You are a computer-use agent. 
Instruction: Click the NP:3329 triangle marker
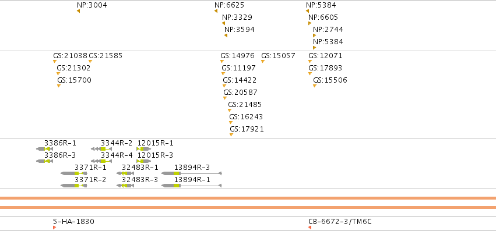[224, 23]
